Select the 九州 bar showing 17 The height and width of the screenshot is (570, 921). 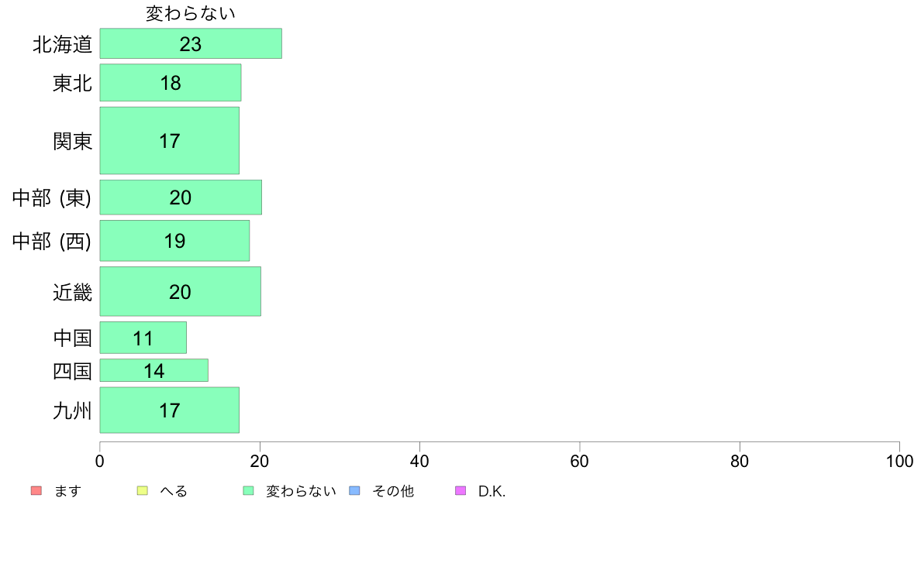[x=170, y=410]
